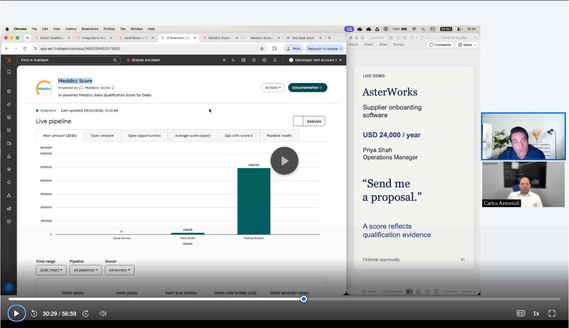Click the Wi-Fi icon in macOS menu bar

414,29
